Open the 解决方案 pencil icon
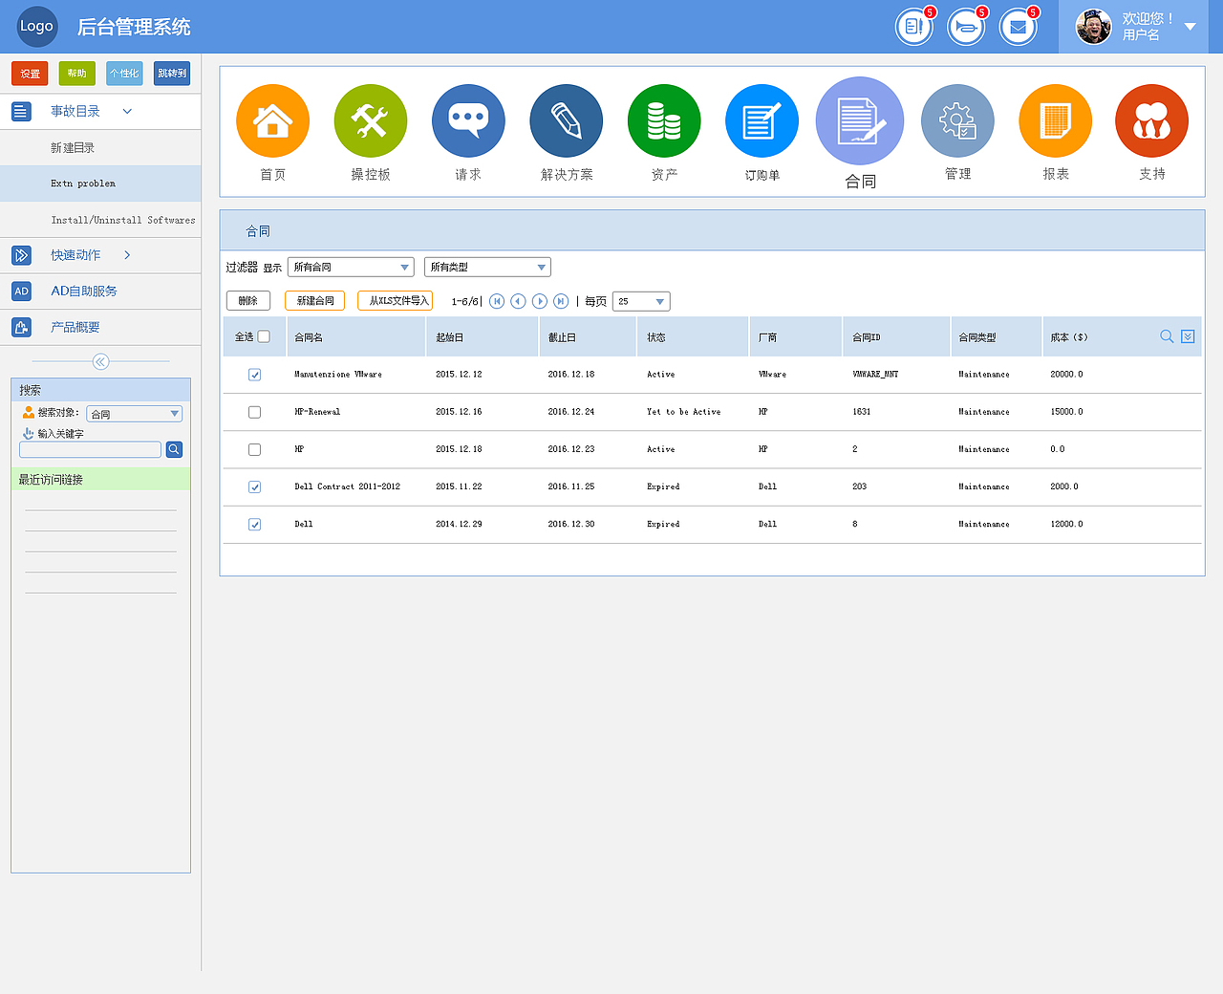 point(567,121)
